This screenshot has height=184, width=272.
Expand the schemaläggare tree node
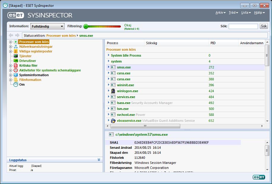[x=11, y=70]
